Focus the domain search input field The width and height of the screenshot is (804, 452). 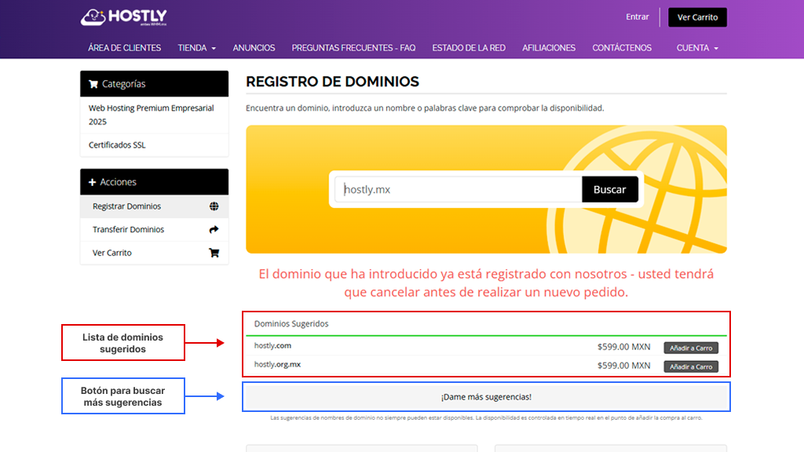(459, 189)
